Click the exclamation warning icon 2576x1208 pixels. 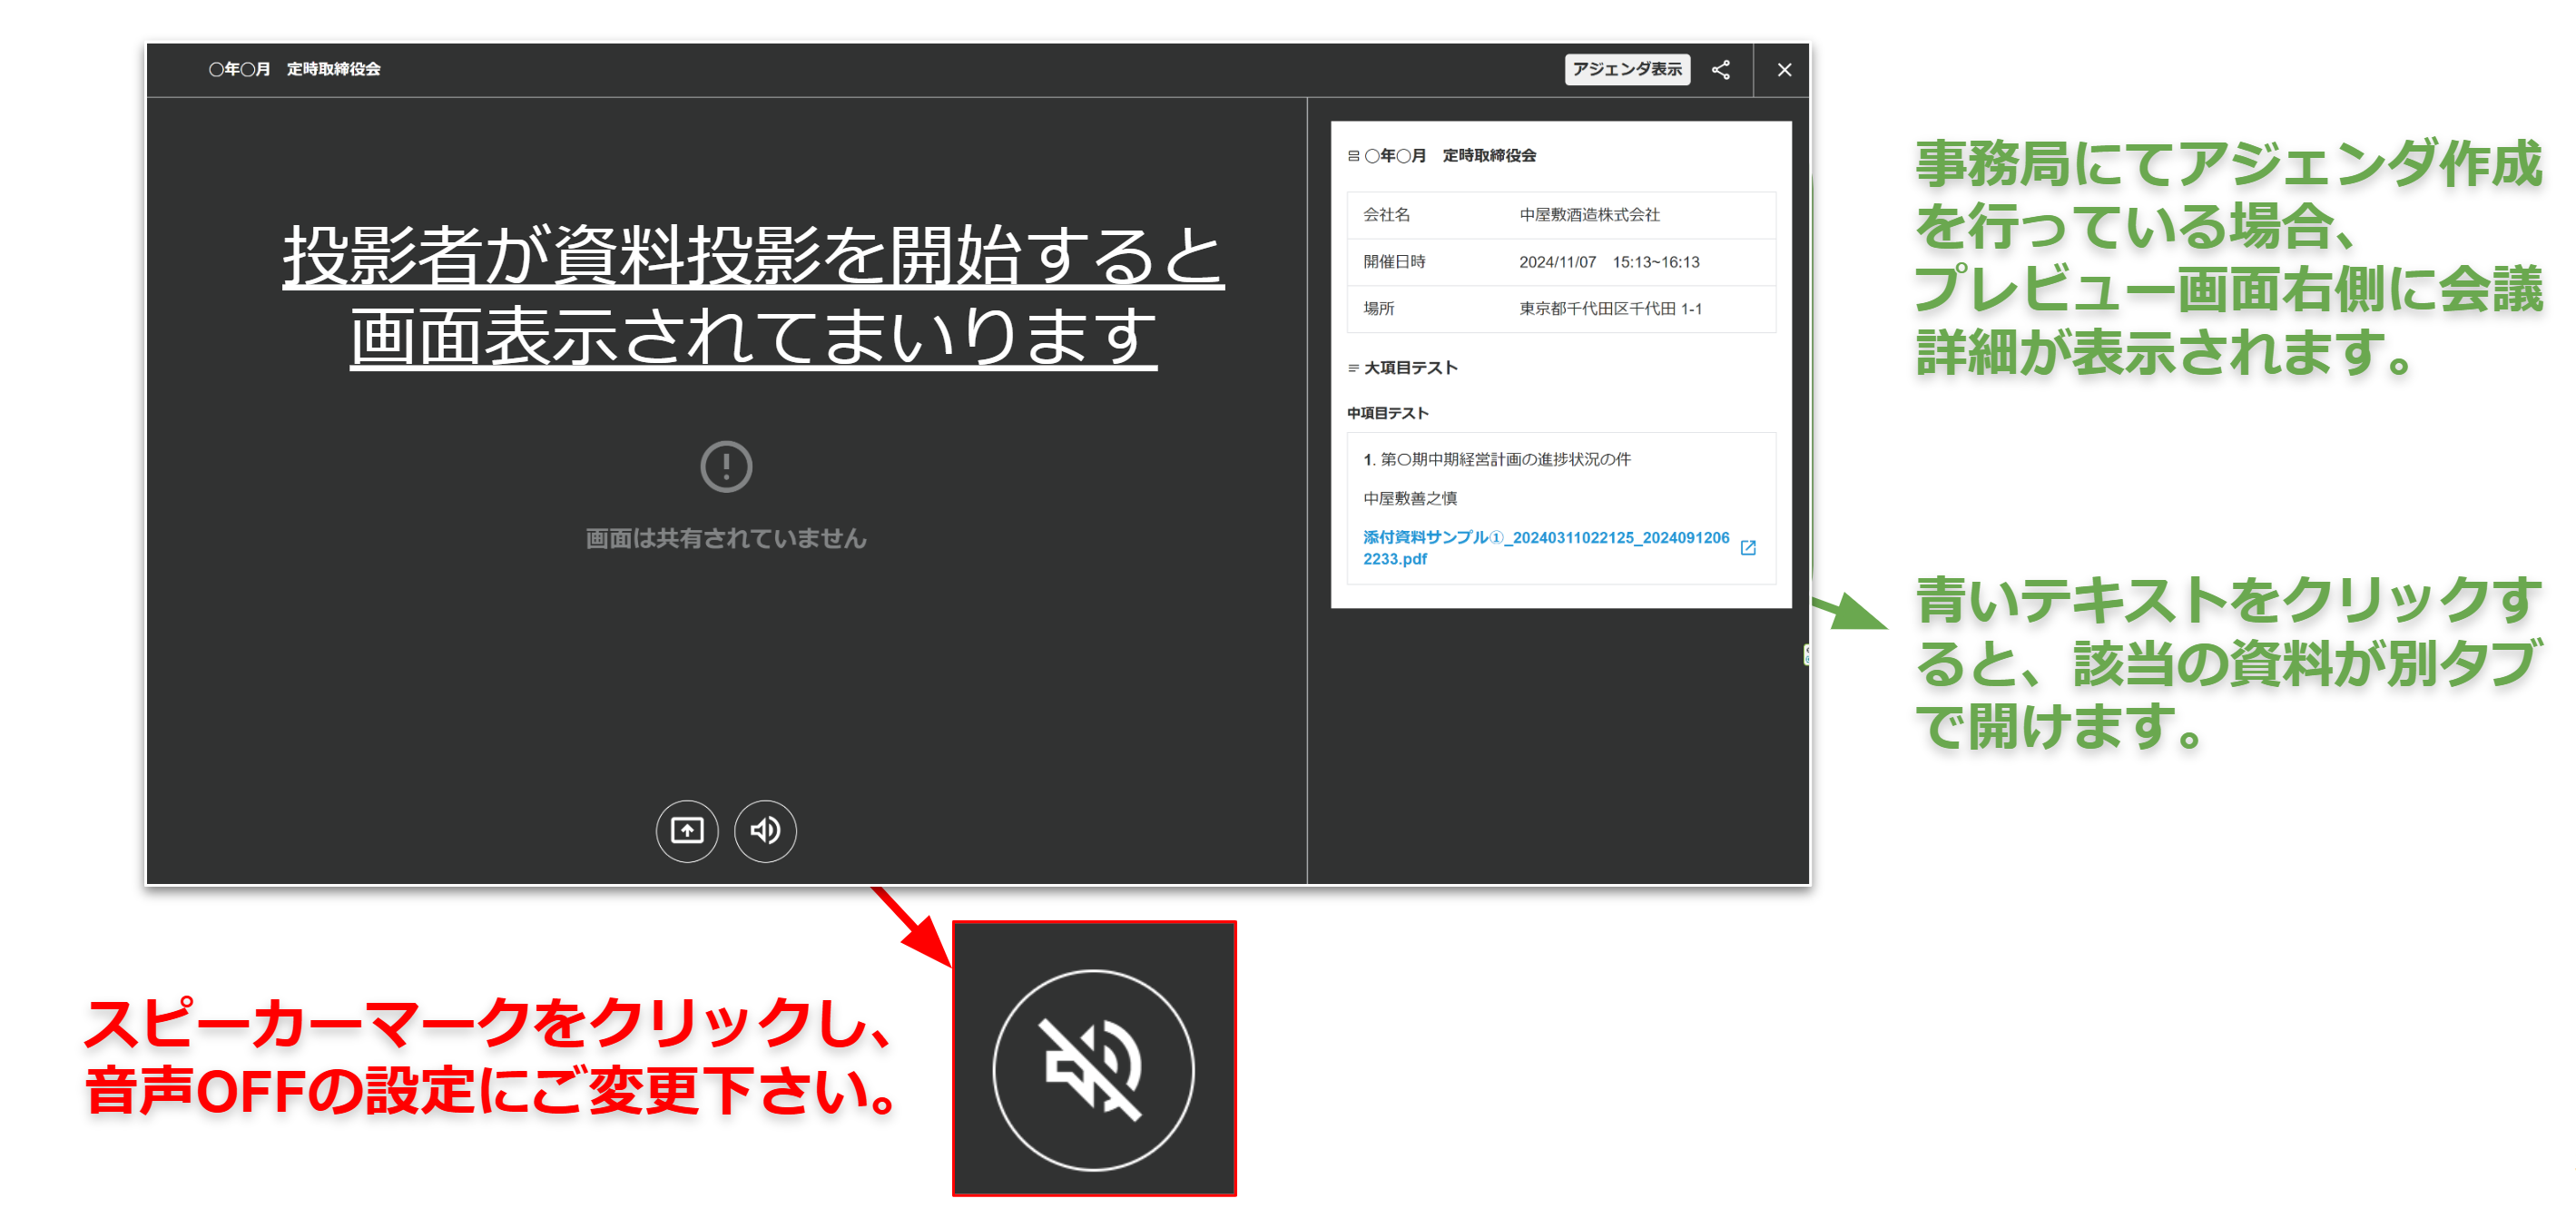pos(725,466)
